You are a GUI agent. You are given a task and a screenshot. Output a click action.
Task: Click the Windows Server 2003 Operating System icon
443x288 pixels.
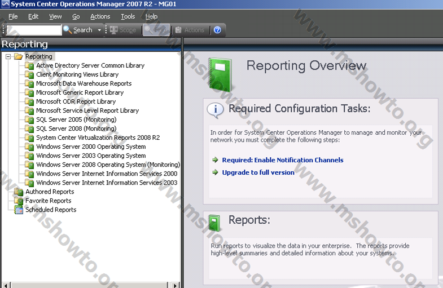[29, 156]
